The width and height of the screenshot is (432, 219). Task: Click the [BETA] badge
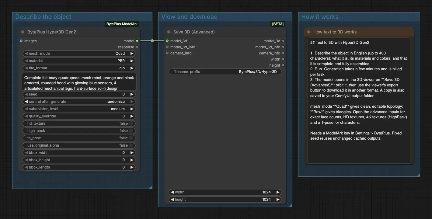pos(278,24)
